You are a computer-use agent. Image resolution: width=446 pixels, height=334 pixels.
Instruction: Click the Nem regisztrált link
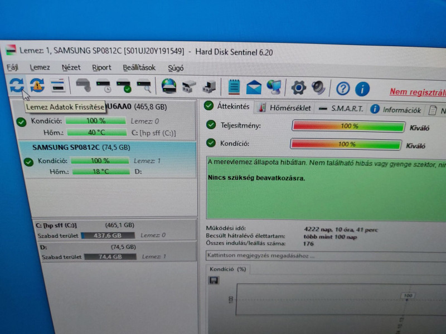pos(418,92)
